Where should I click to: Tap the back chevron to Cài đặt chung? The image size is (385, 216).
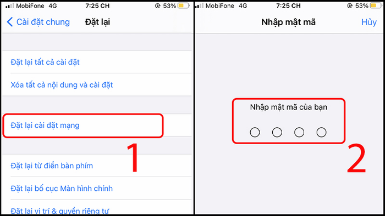[10, 22]
